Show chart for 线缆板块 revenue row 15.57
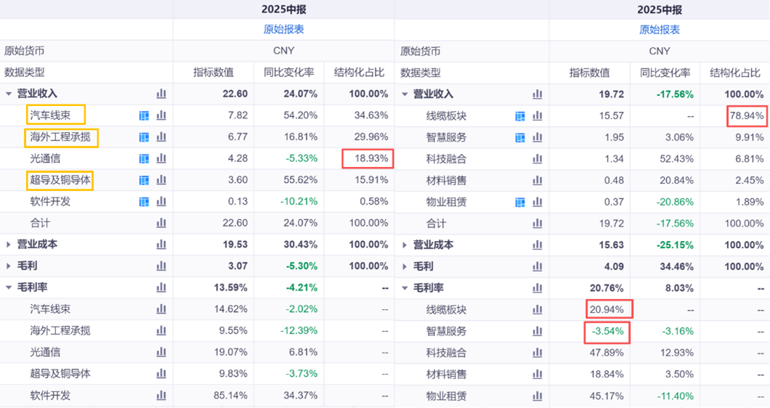 pos(538,115)
